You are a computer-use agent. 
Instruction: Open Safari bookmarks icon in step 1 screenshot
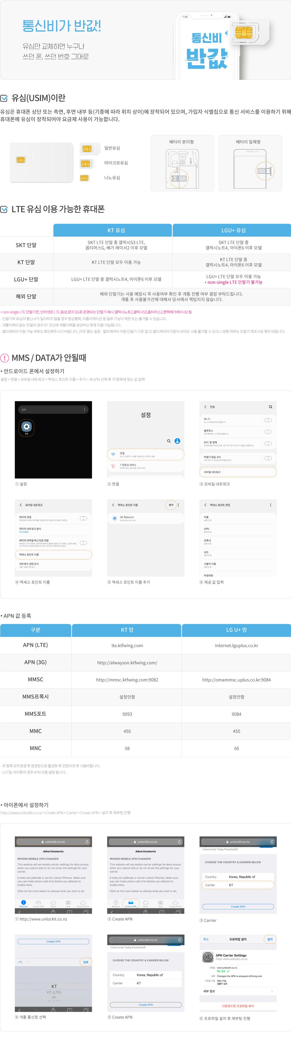tap(70, 912)
